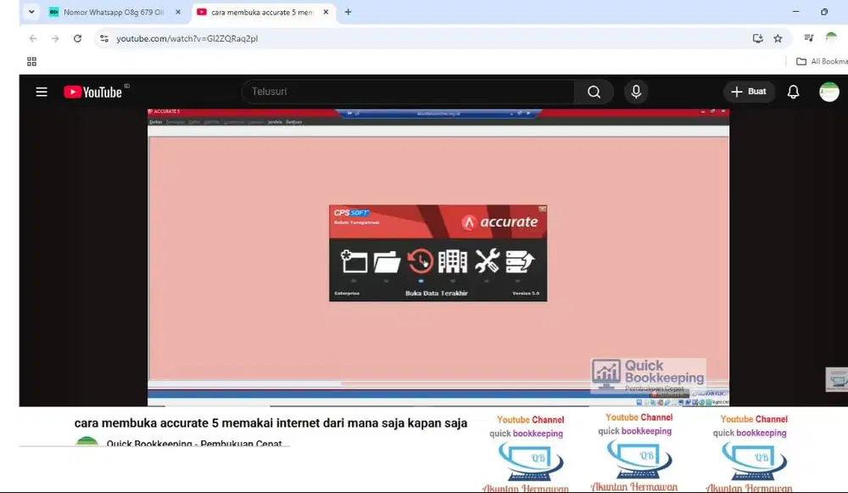Open a new browser tab
Screen dimensions: 848x493
[x=348, y=12]
